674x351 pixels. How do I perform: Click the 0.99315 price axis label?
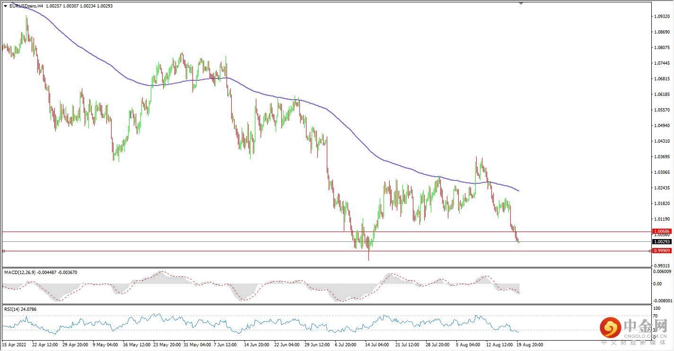661,265
